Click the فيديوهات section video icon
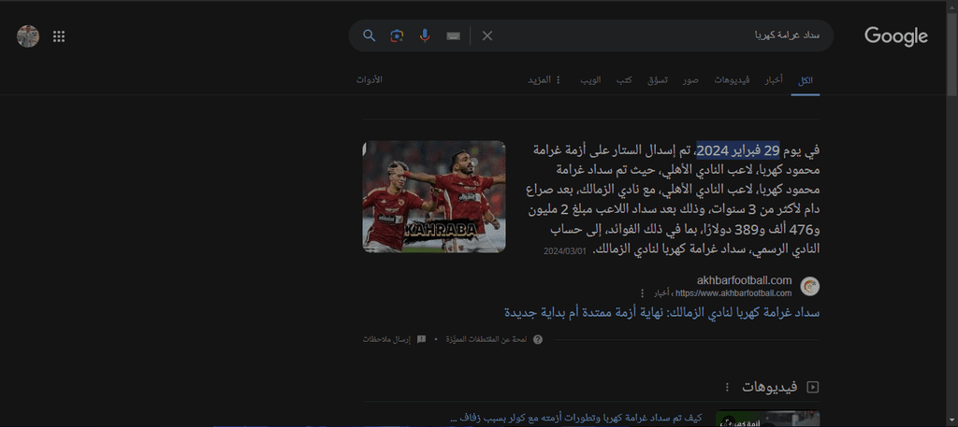958x427 pixels. tap(813, 387)
